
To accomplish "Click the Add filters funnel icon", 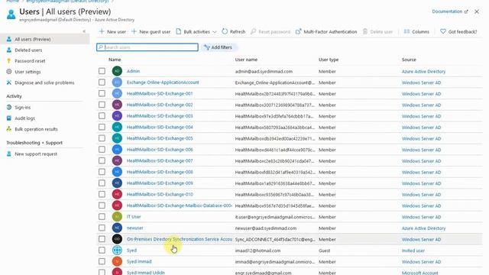I will pyautogui.click(x=206, y=47).
